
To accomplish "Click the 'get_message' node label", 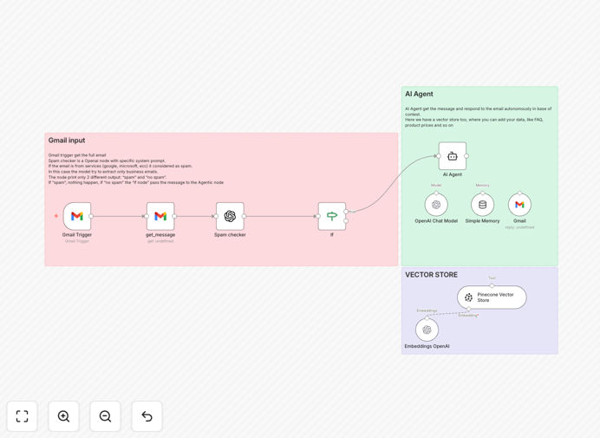I will point(160,235).
